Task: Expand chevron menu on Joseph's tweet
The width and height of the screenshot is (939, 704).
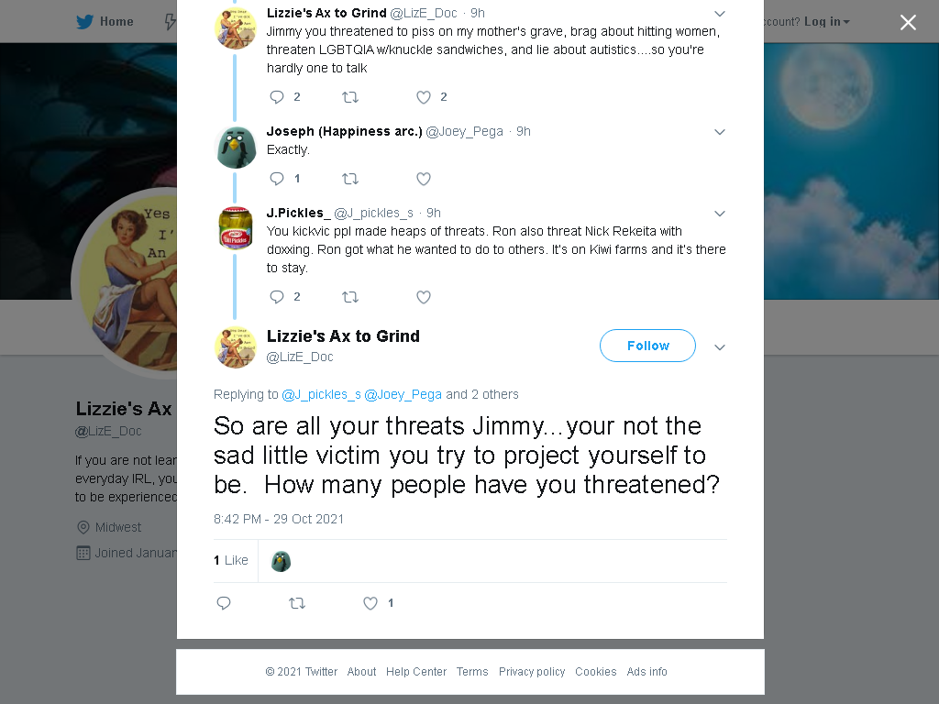Action: coord(720,132)
